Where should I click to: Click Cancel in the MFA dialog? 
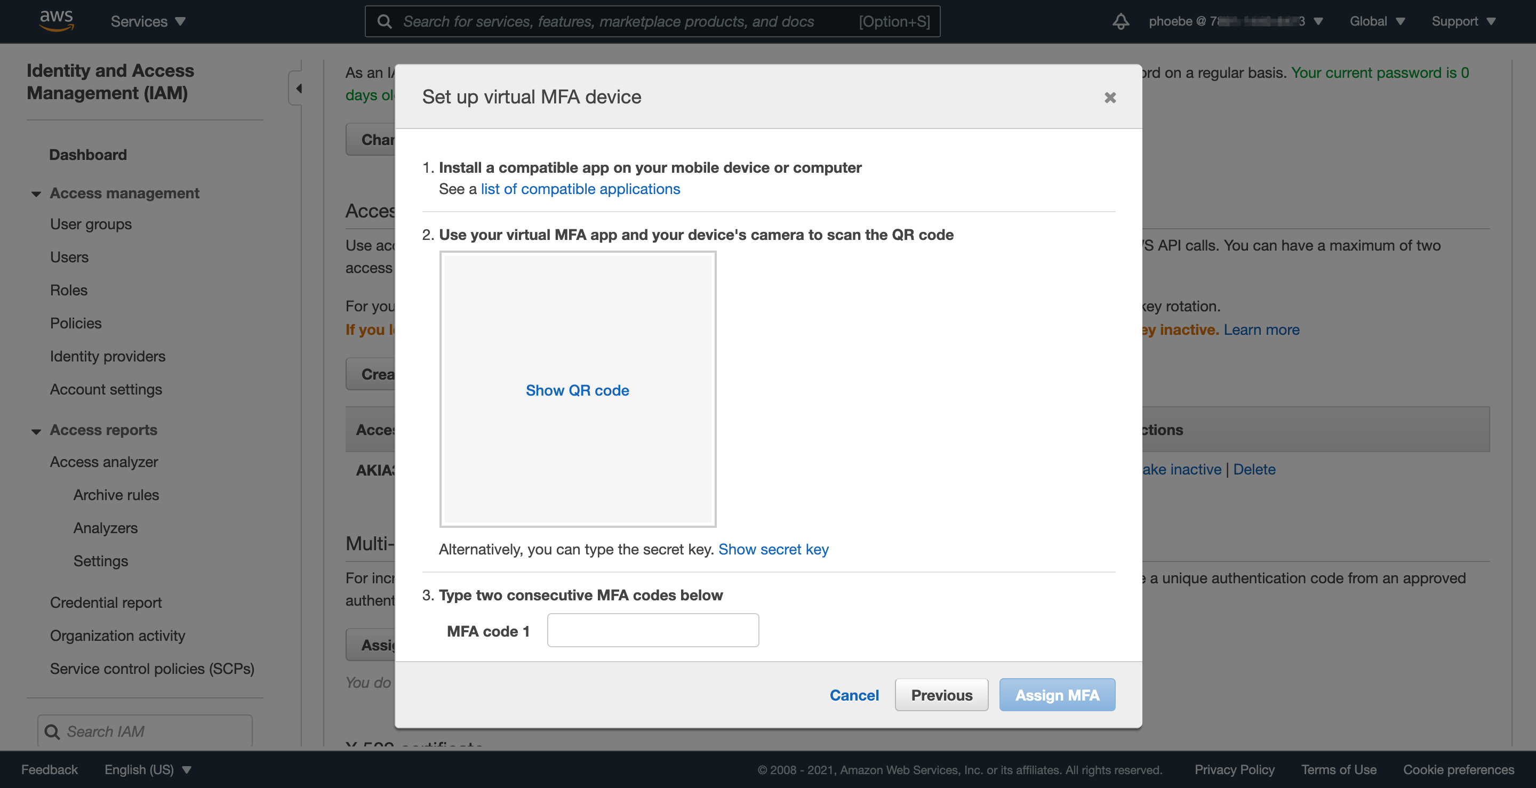854,695
